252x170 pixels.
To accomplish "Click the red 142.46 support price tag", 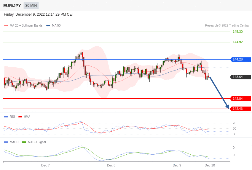I will [241, 109].
